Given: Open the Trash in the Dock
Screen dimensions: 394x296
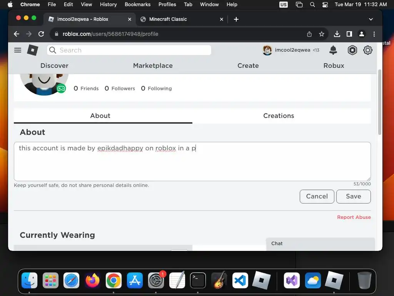Looking at the screenshot, I should coord(364,281).
